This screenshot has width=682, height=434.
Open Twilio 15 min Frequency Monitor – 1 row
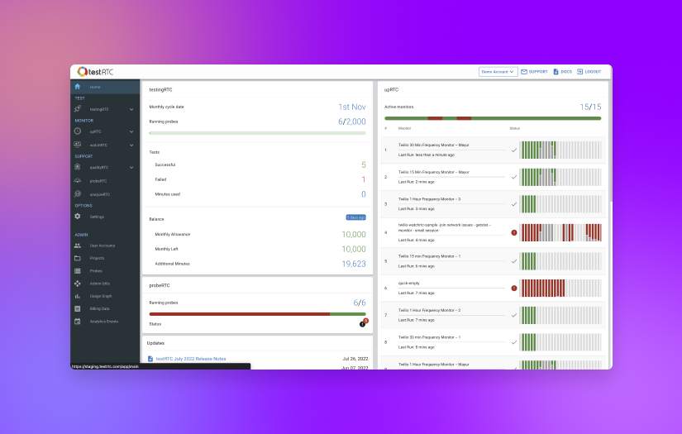click(493, 261)
